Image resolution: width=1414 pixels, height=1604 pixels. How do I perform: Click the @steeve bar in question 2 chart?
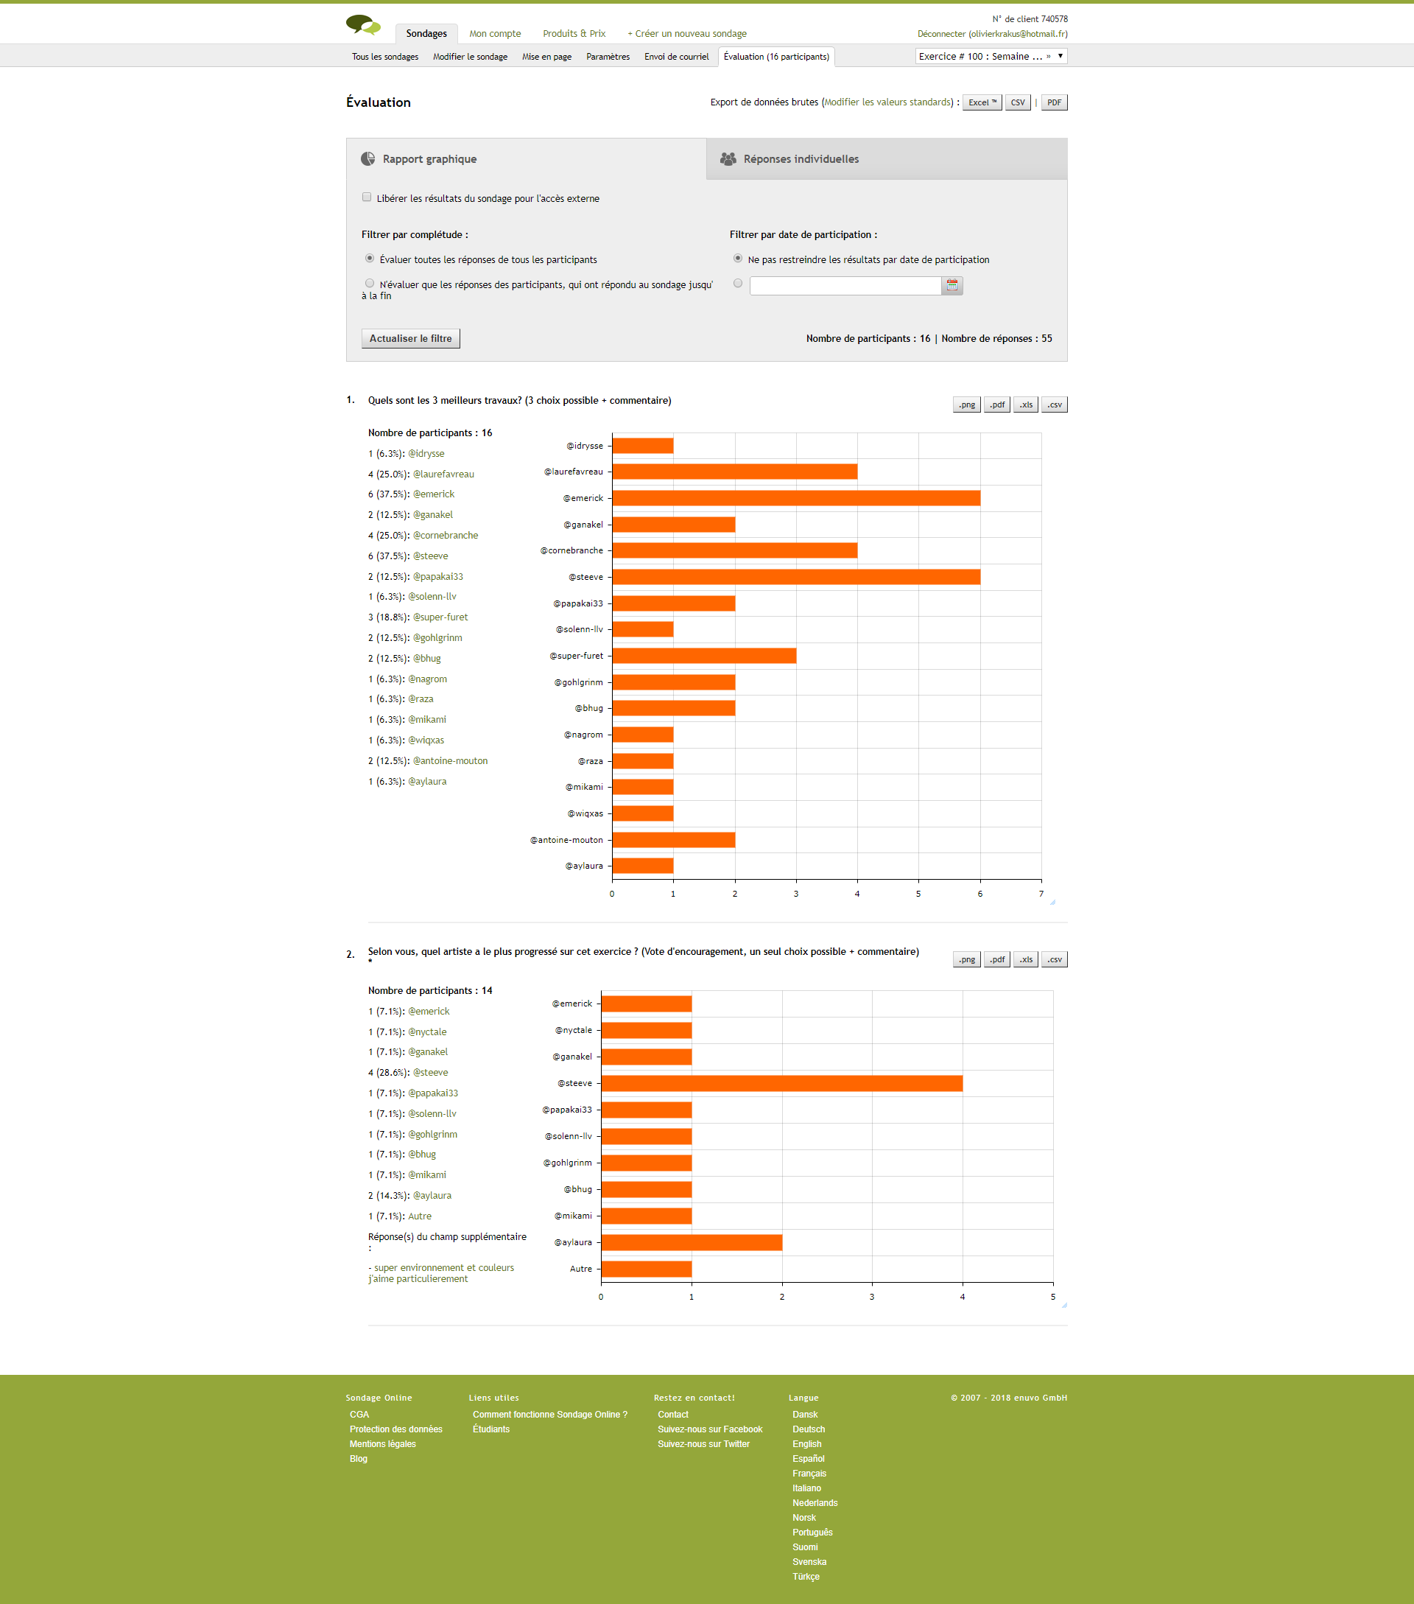[x=782, y=1084]
